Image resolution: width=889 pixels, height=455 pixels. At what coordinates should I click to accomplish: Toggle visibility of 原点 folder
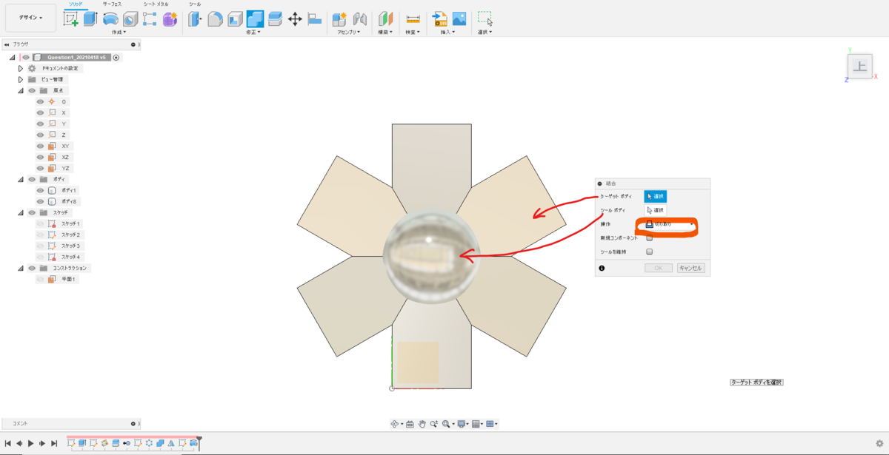point(32,90)
